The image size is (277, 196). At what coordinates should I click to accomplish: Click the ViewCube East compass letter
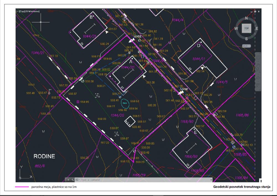[257, 28]
